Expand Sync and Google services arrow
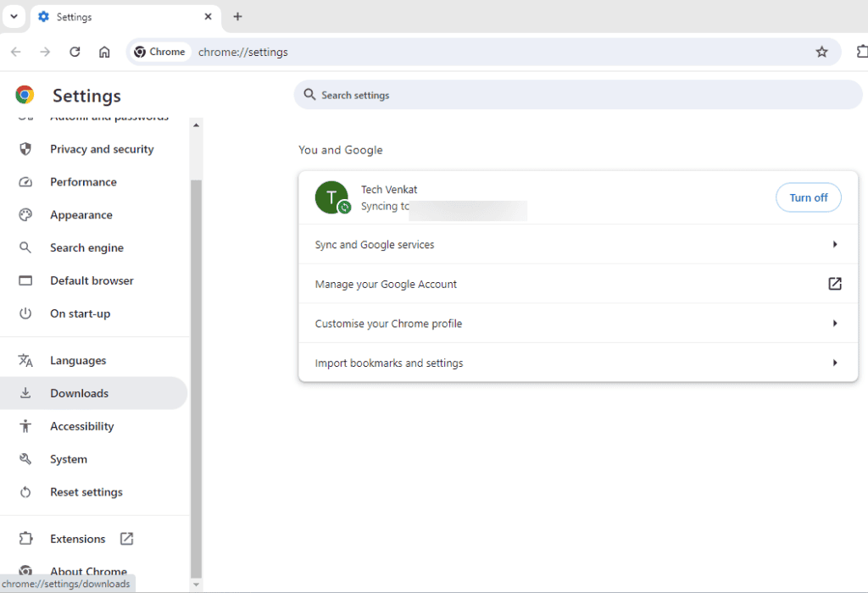This screenshot has height=593, width=868. coord(835,245)
